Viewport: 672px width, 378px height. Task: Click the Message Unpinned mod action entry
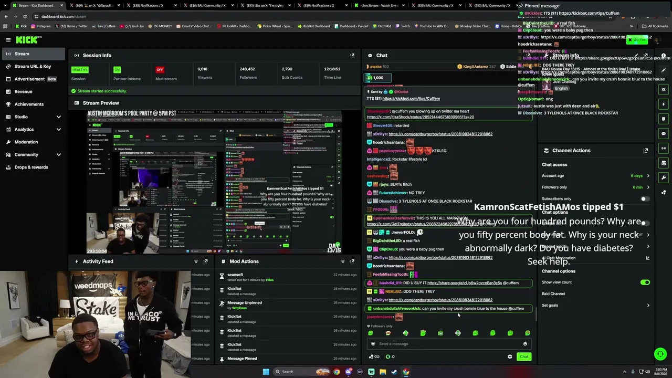click(288, 305)
